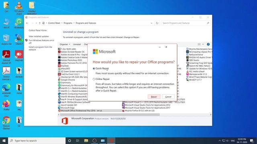
Task: Open the view options dropdown arrow
Action: coord(203,44)
